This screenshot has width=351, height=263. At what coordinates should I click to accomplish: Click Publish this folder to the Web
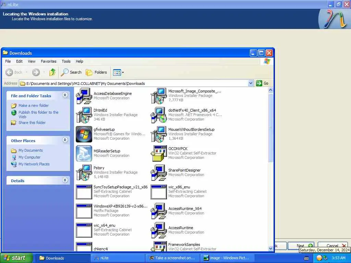click(38, 114)
